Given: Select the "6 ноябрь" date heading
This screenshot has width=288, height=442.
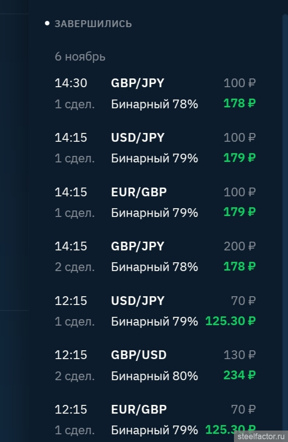Looking at the screenshot, I should click(80, 57).
